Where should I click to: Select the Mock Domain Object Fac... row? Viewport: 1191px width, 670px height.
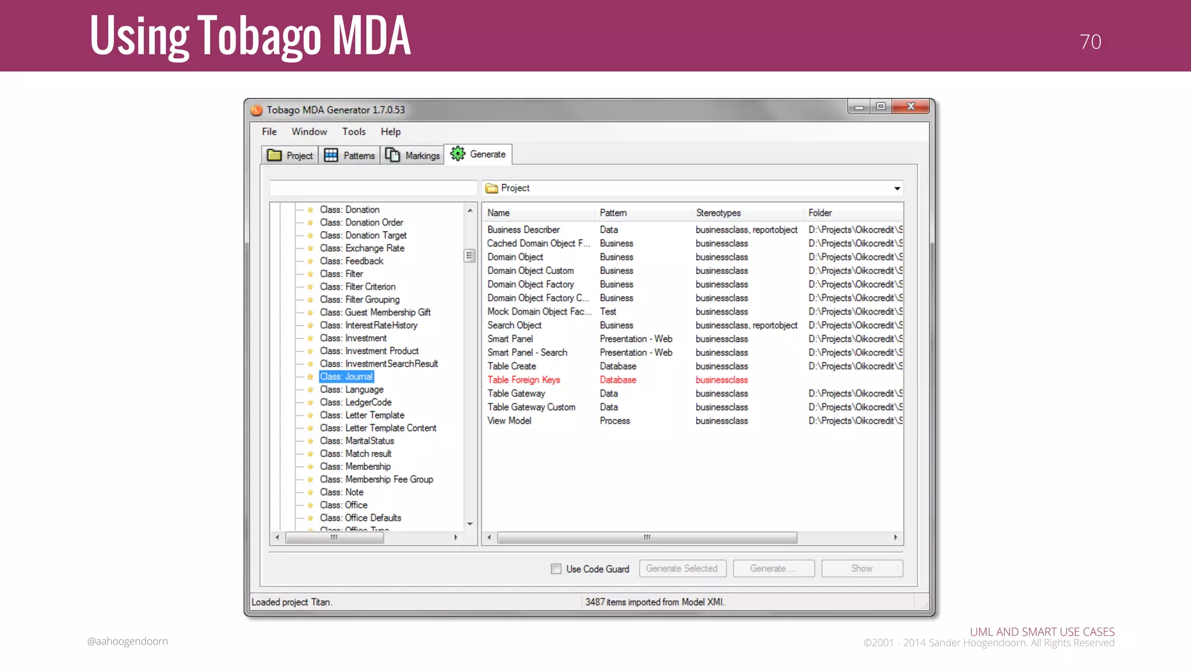pyautogui.click(x=692, y=312)
